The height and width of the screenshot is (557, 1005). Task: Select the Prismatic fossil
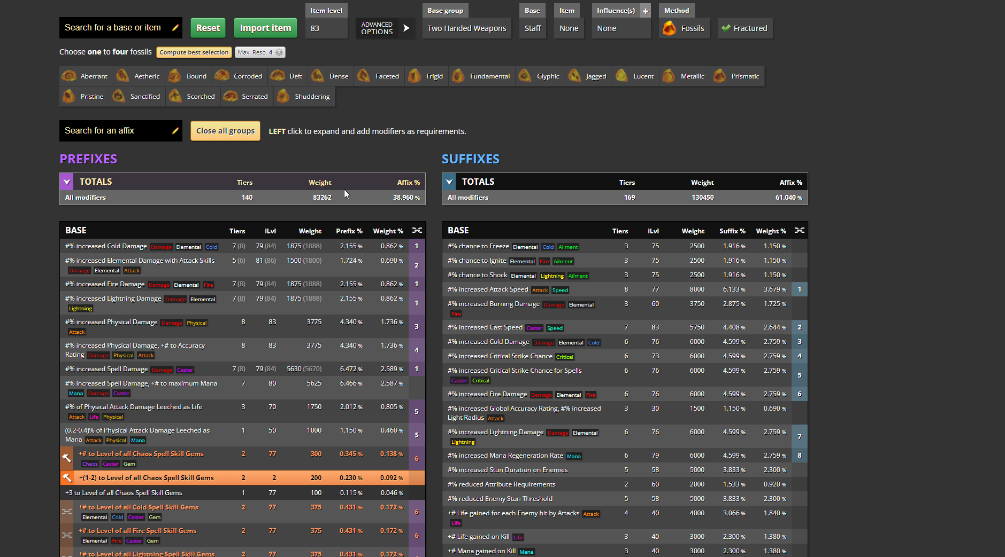coord(737,76)
